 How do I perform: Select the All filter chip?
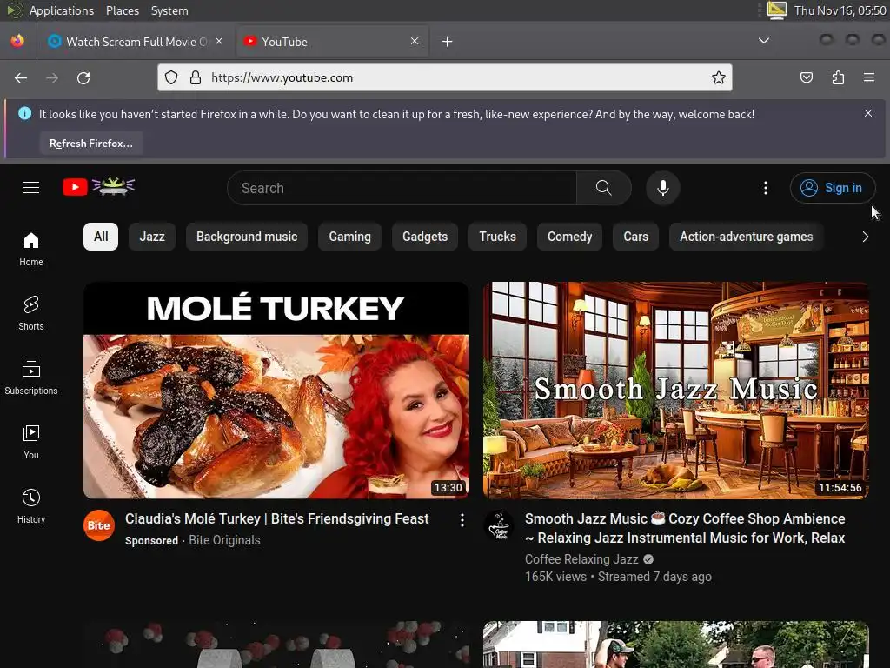pos(101,237)
